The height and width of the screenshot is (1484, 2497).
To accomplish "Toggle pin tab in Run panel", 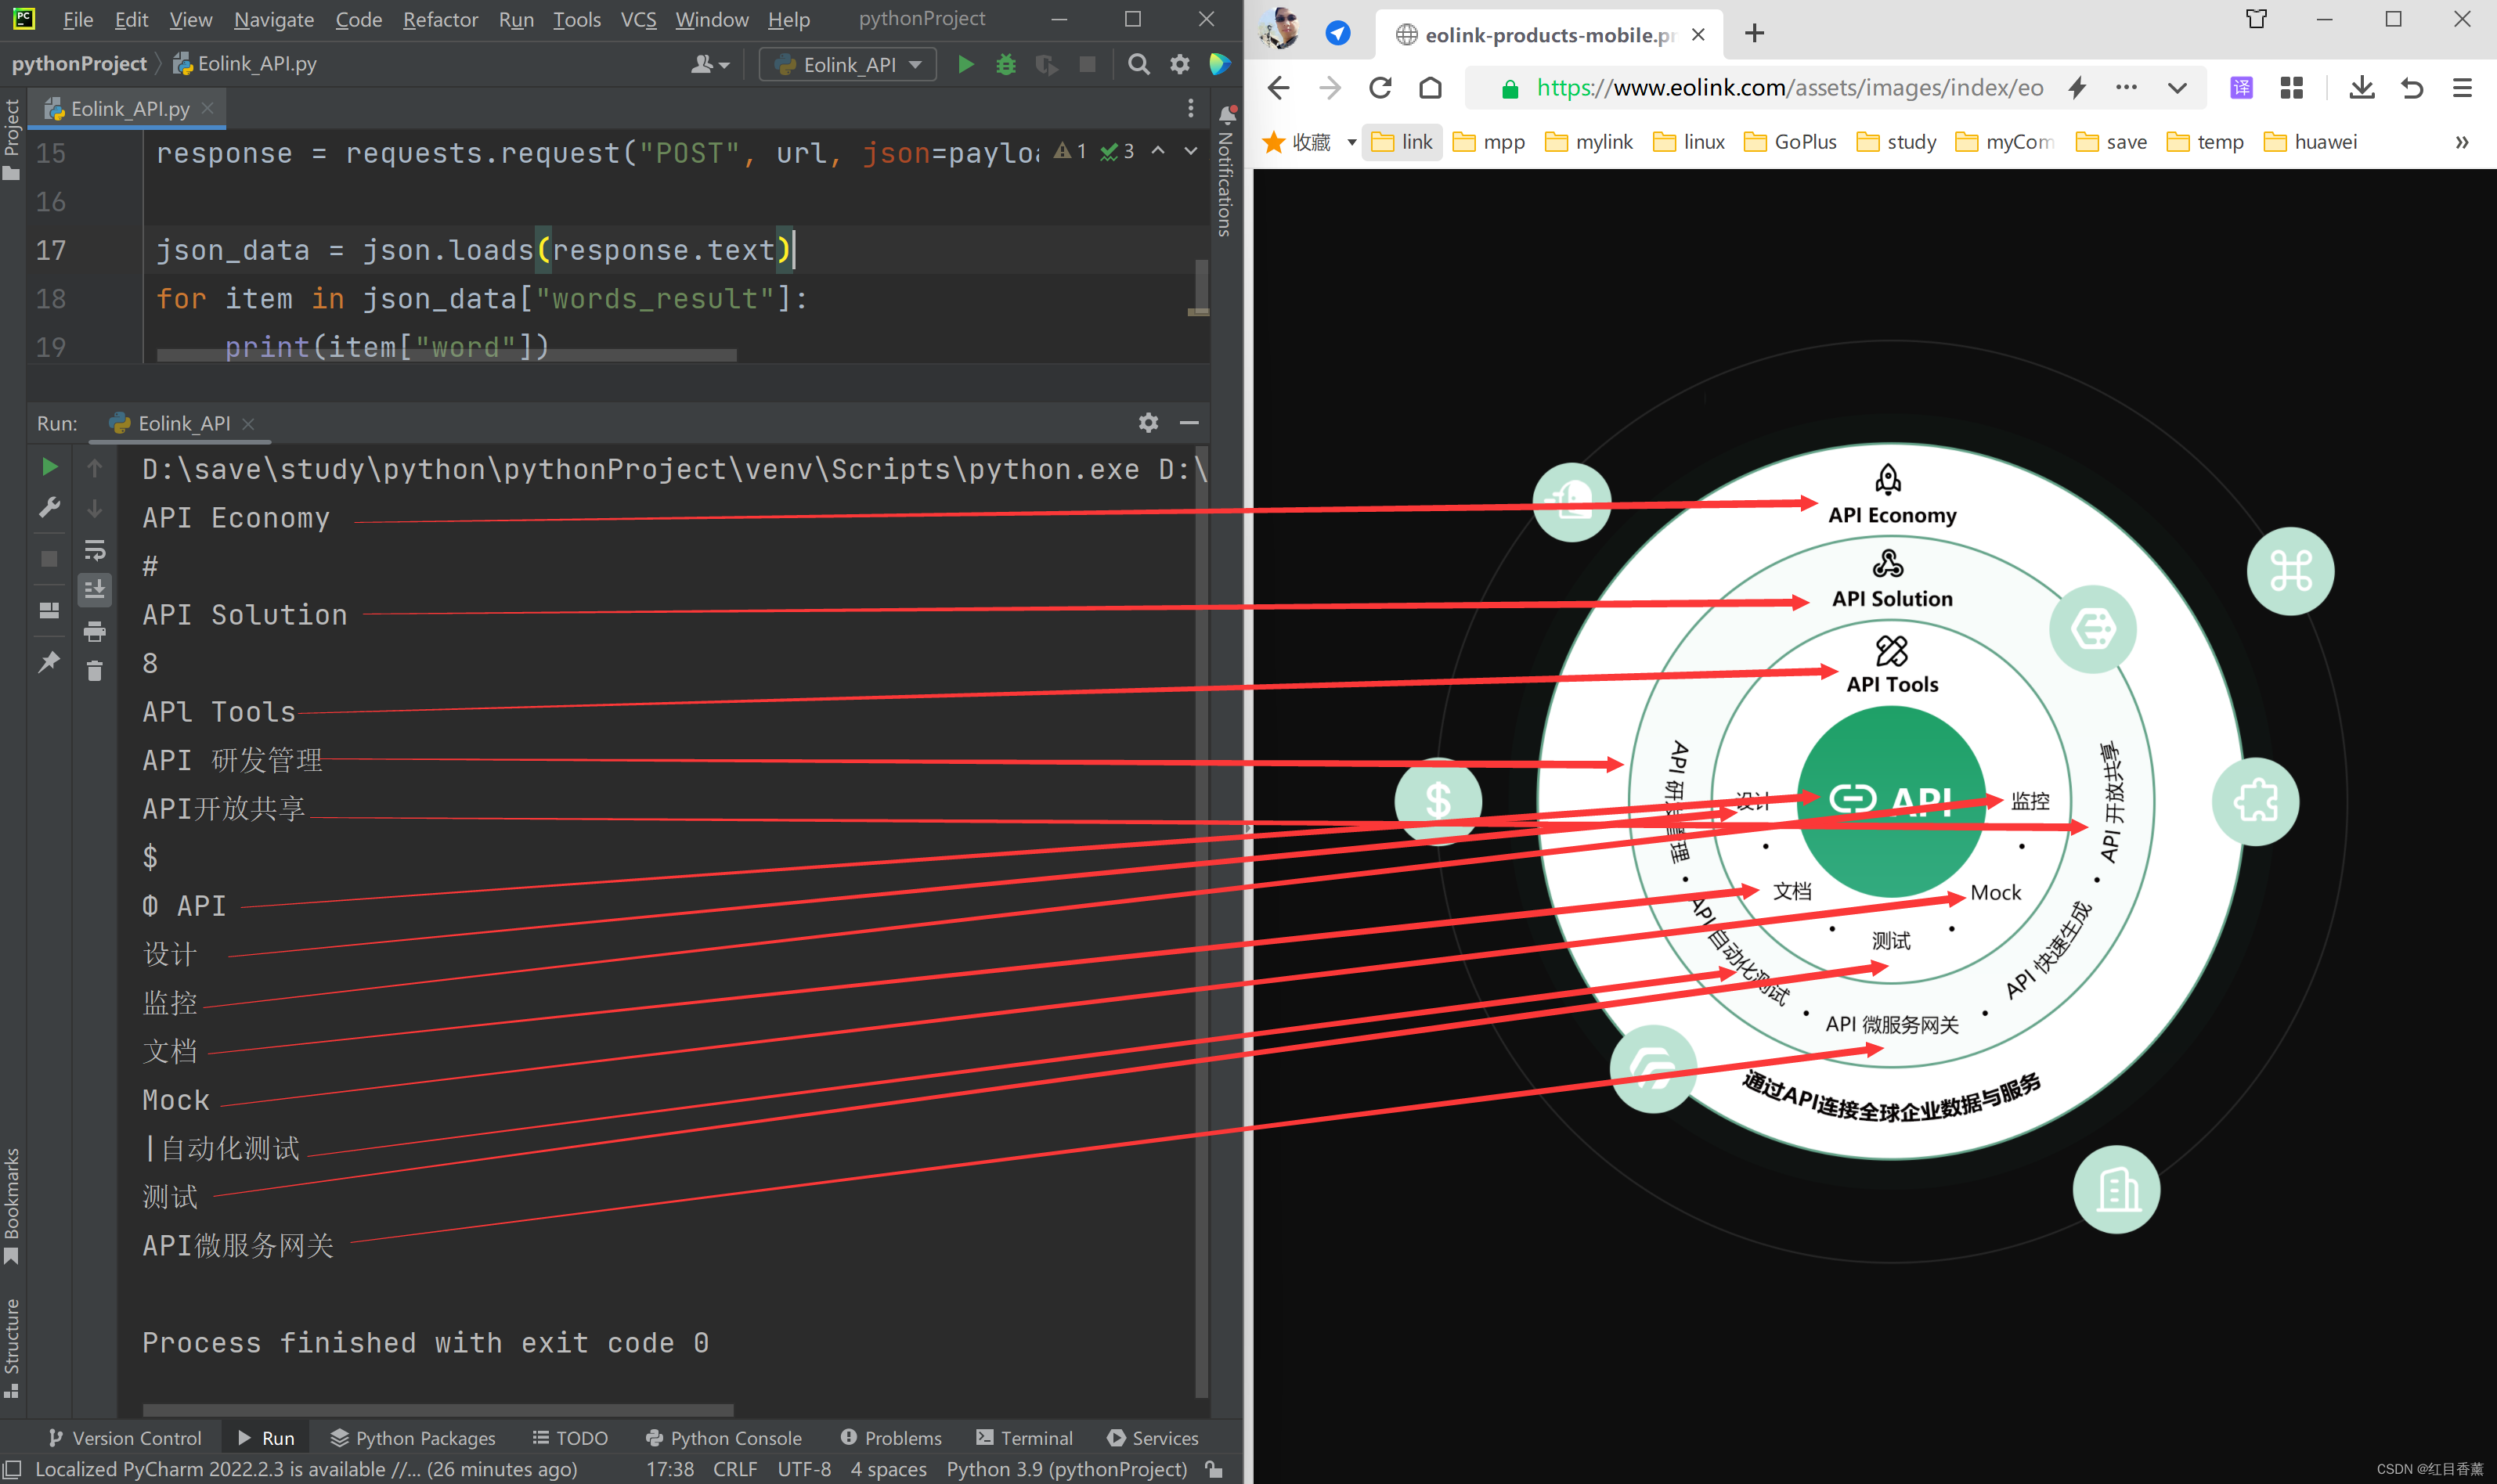I will pyautogui.click(x=49, y=662).
